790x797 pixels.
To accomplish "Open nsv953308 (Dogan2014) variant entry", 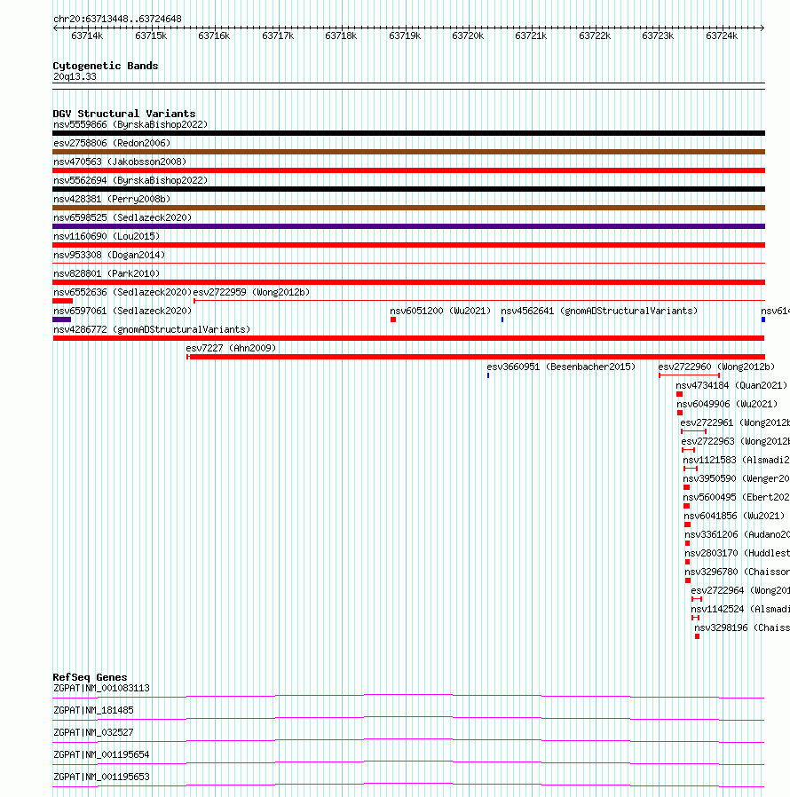I will 109,255.
